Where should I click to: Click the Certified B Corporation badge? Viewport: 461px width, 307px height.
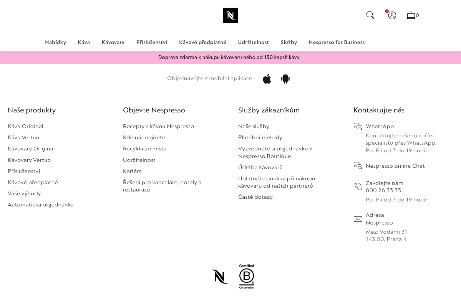(247, 276)
